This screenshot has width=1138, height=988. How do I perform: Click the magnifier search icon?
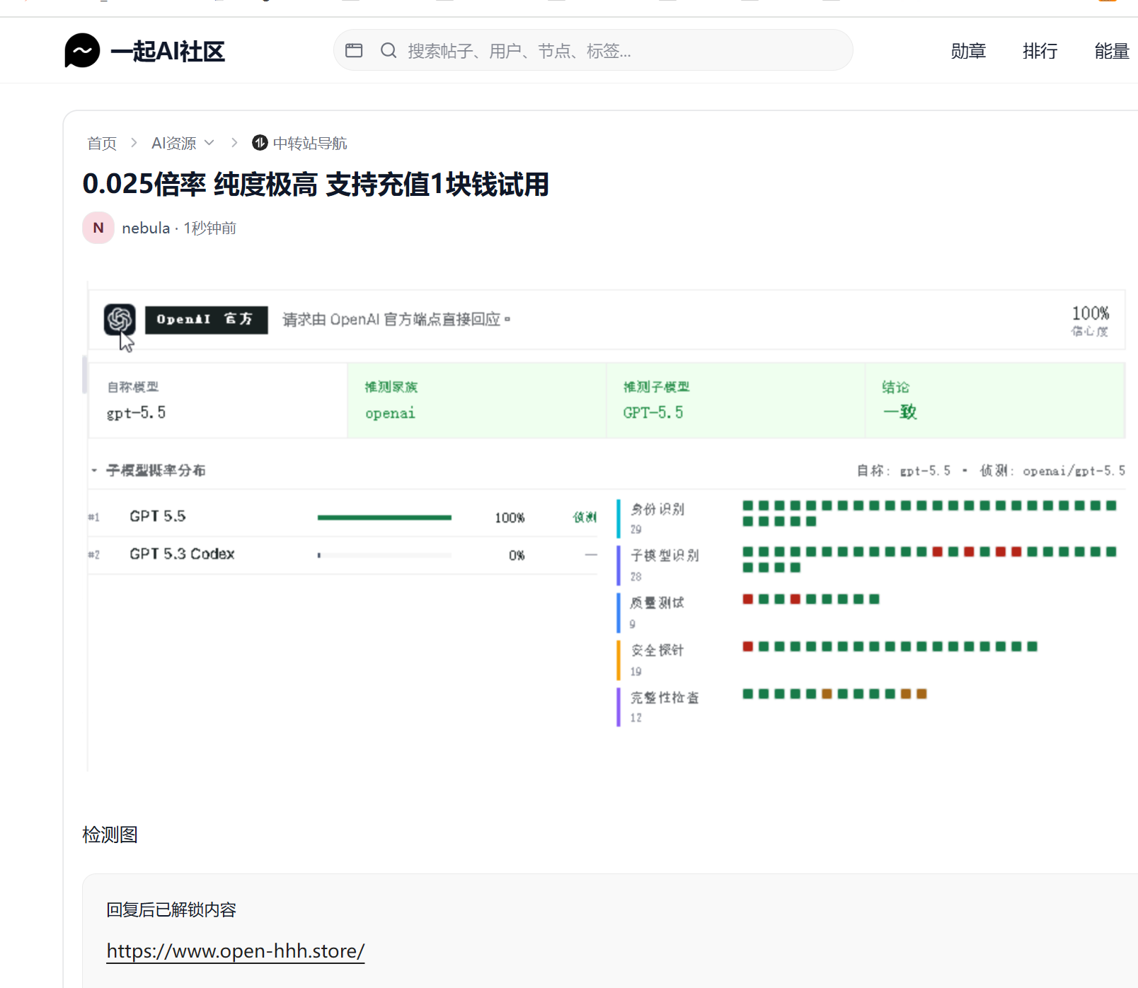[389, 50]
